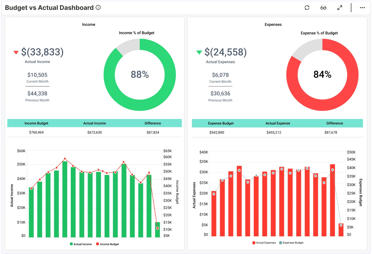
Task: Toggle Actual Expenses legend series
Action: coord(264,243)
